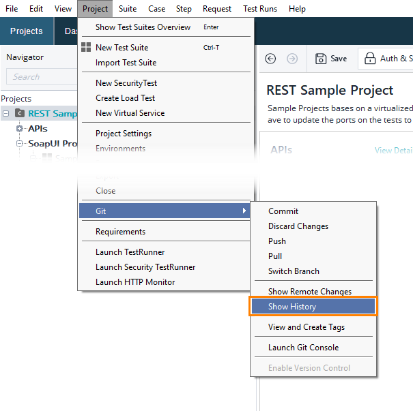Select APIs in Navigator tree
413x411 pixels.
[38, 129]
